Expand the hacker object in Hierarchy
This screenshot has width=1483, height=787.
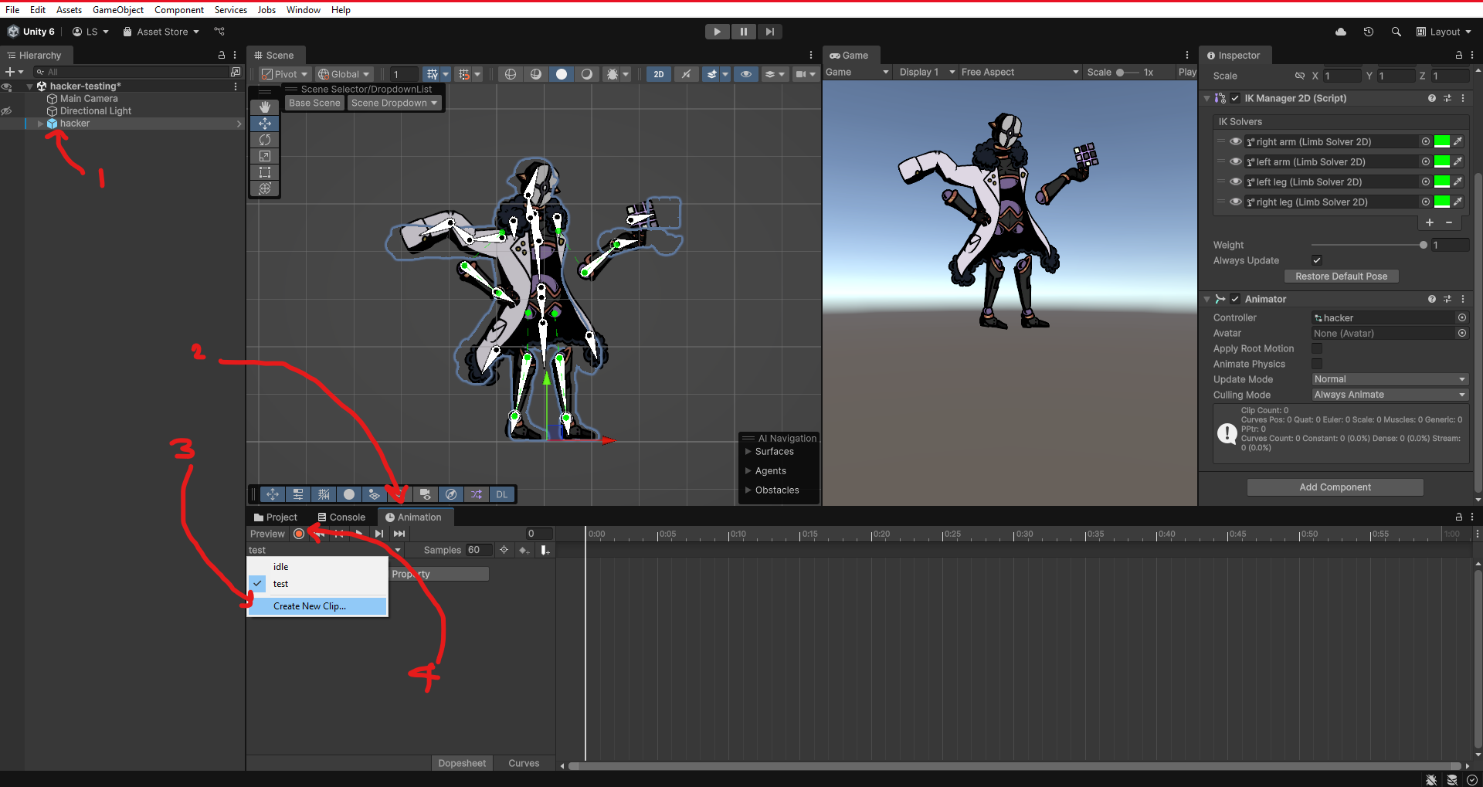[41, 124]
